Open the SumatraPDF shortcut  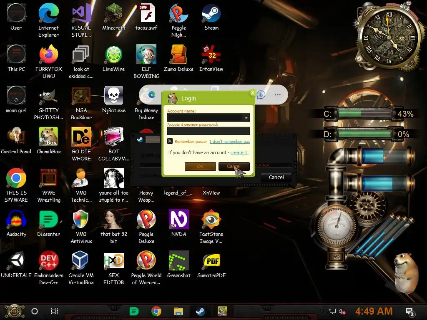[211, 265]
